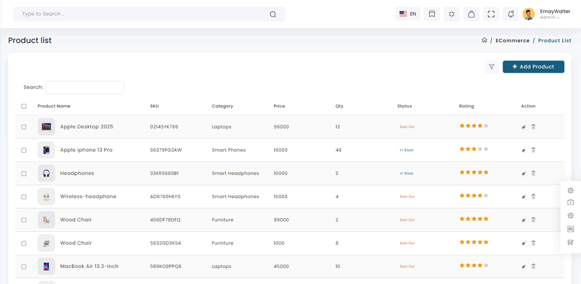Check the Apple iphone 13 Pro row

tap(24, 150)
